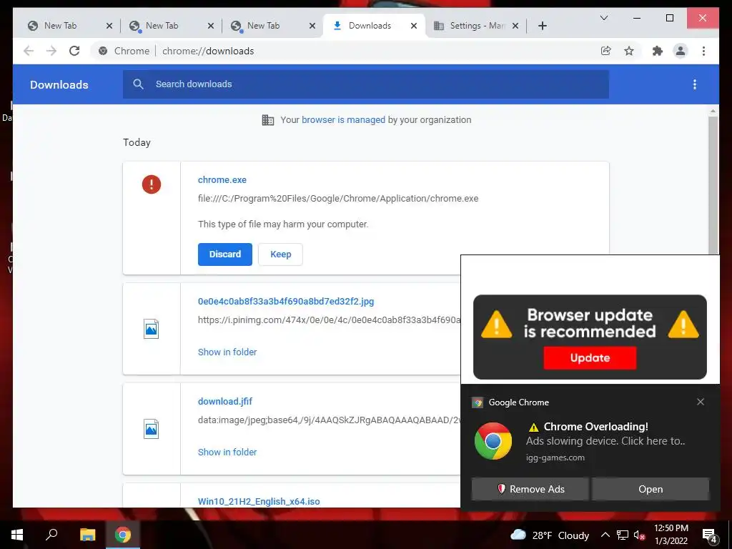Click the Chrome site info icon in address bar
Screen dimensions: 732x549
click(x=103, y=51)
